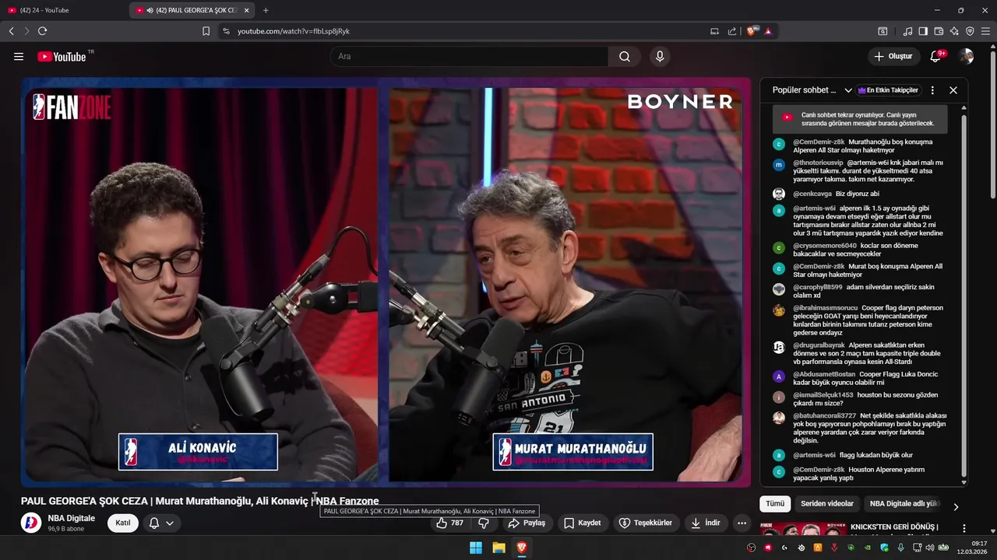Open the Windows Start button
The width and height of the screenshot is (997, 560).
475,548
